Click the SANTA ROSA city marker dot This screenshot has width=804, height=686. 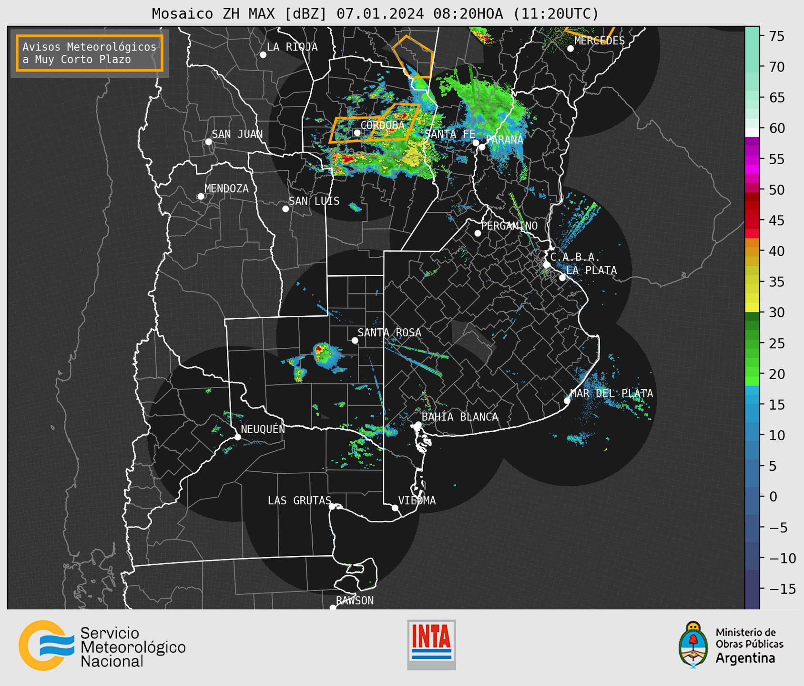[x=355, y=341]
